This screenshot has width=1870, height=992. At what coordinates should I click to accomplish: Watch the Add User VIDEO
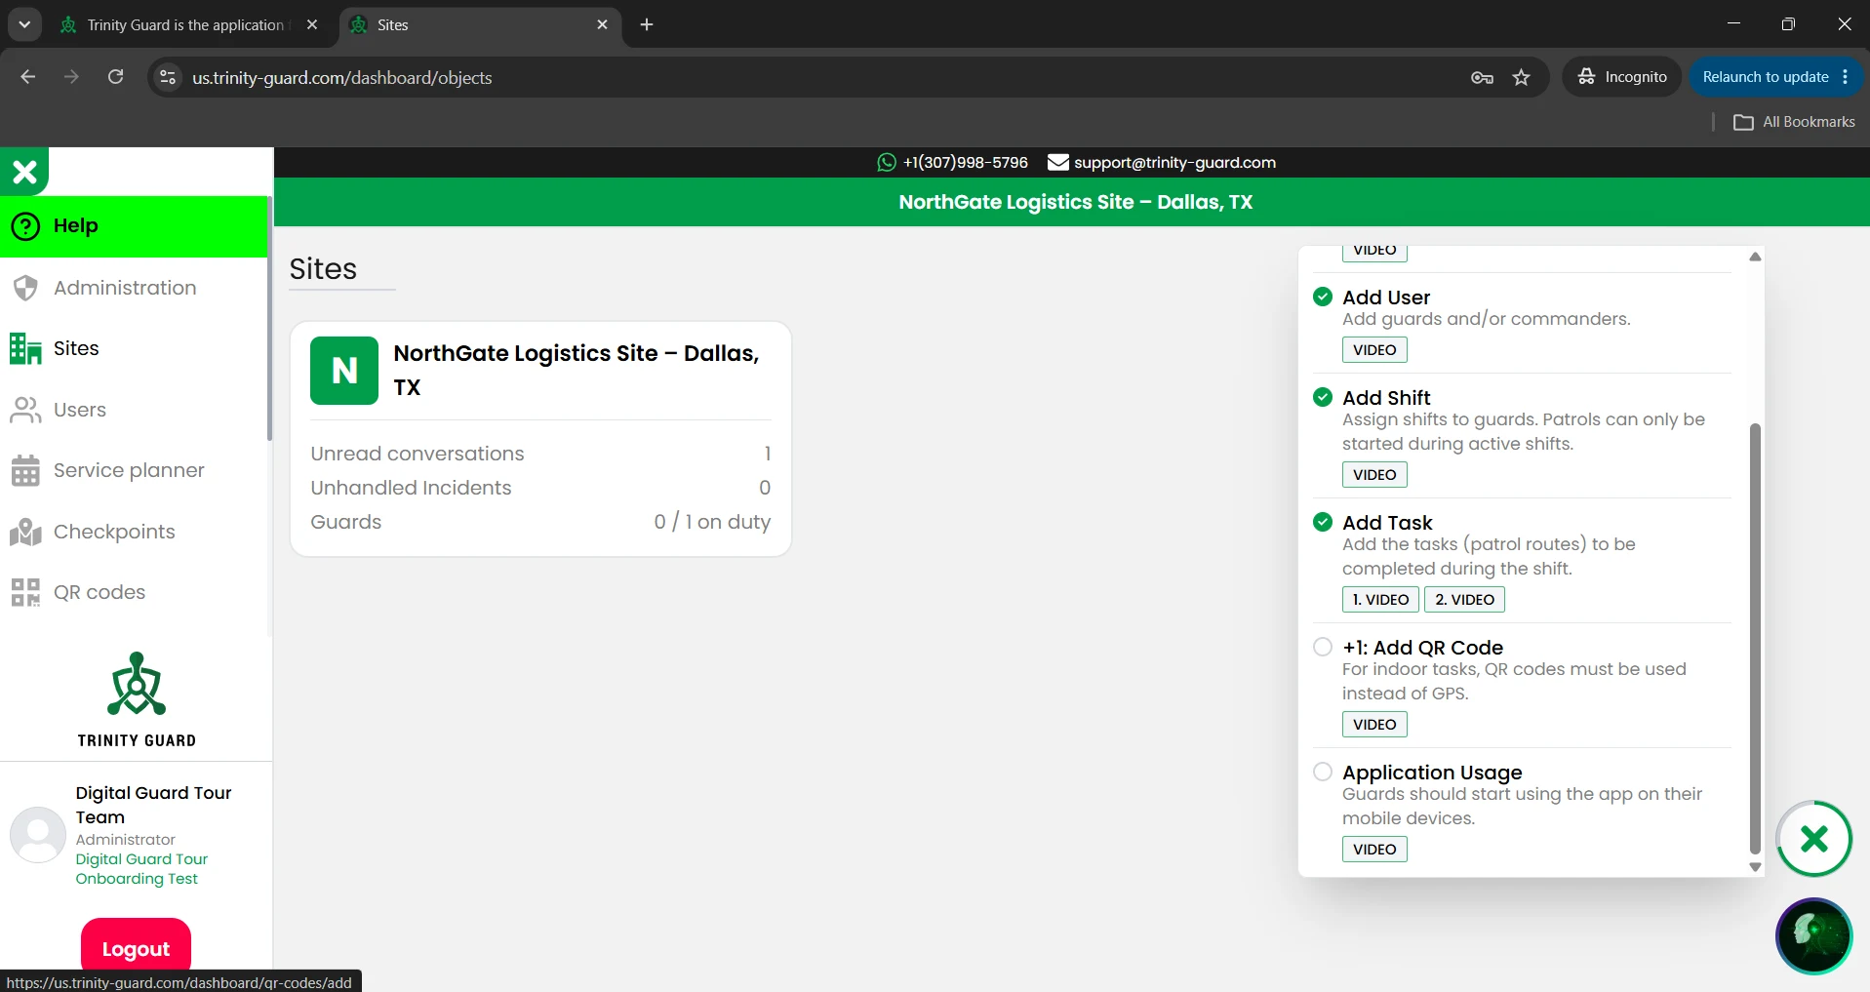click(x=1374, y=350)
